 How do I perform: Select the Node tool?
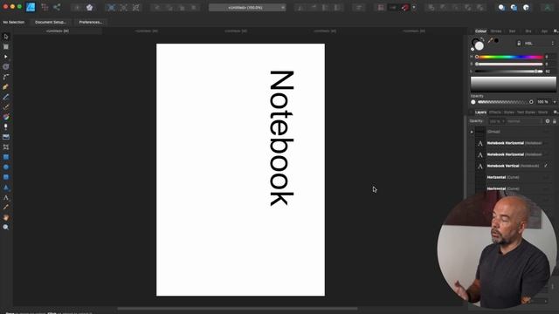[6, 57]
